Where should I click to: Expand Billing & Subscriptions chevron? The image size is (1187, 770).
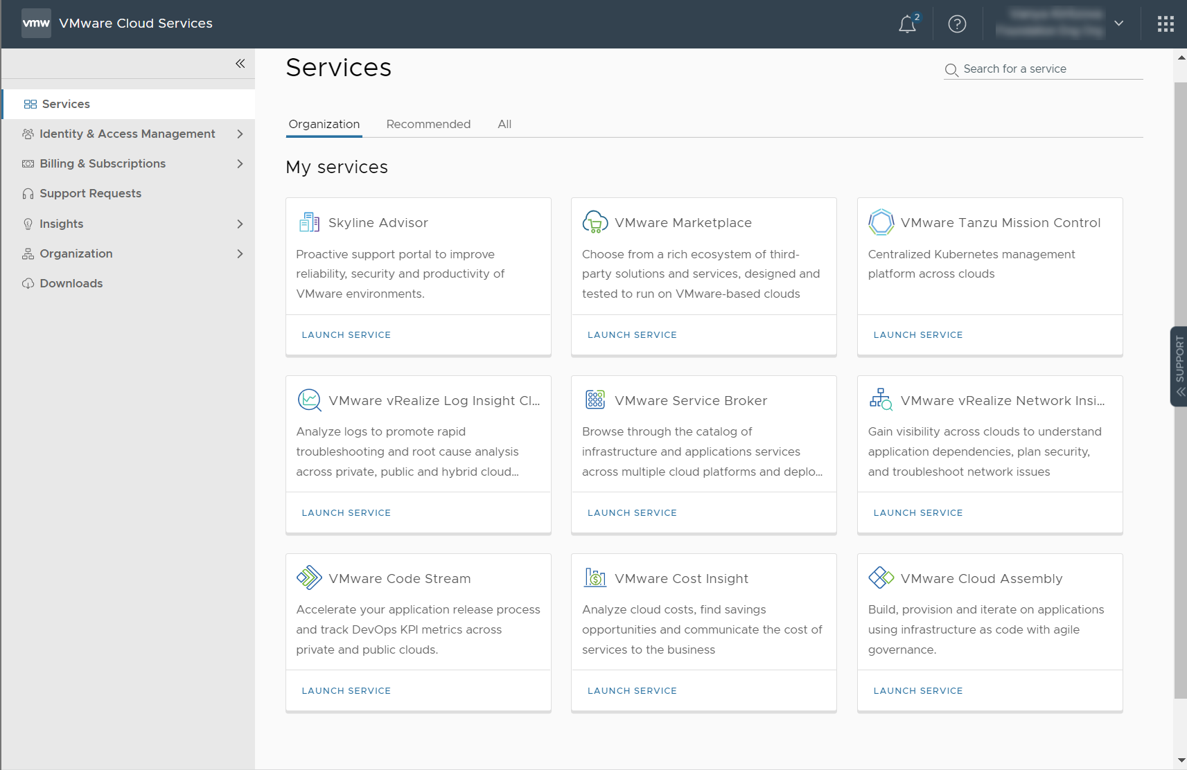point(240,163)
